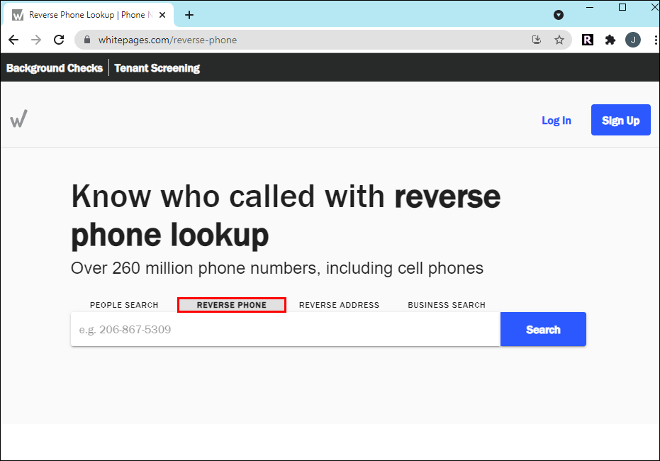660x461 pixels.
Task: Minimize the browser window
Action: tap(590, 8)
